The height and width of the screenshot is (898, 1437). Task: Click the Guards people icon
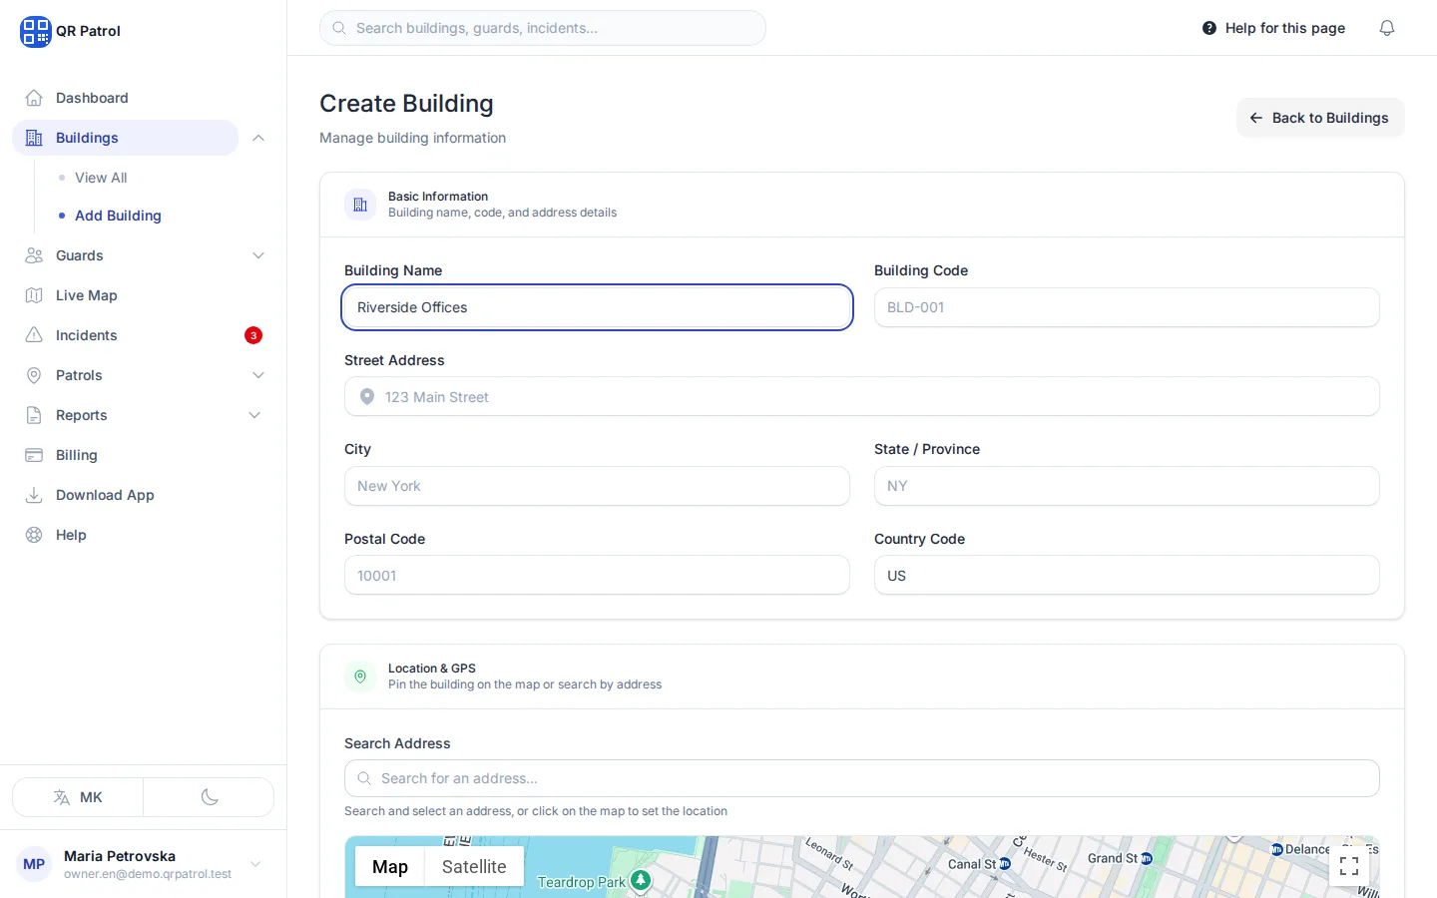(34, 255)
